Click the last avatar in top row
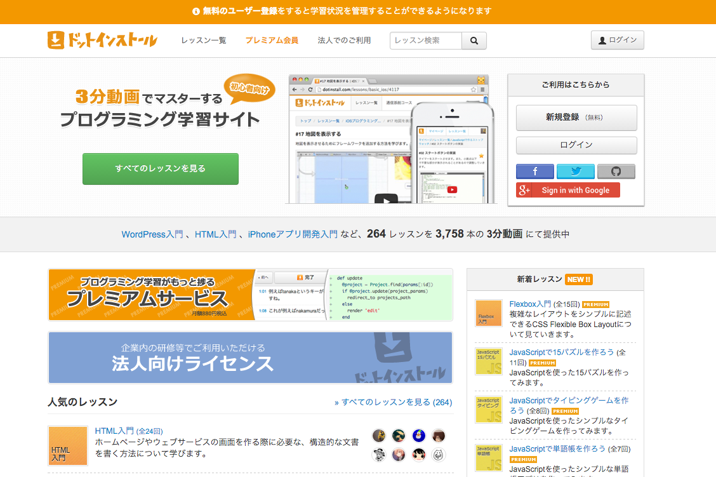Image resolution: width=716 pixels, height=477 pixels. (439, 436)
